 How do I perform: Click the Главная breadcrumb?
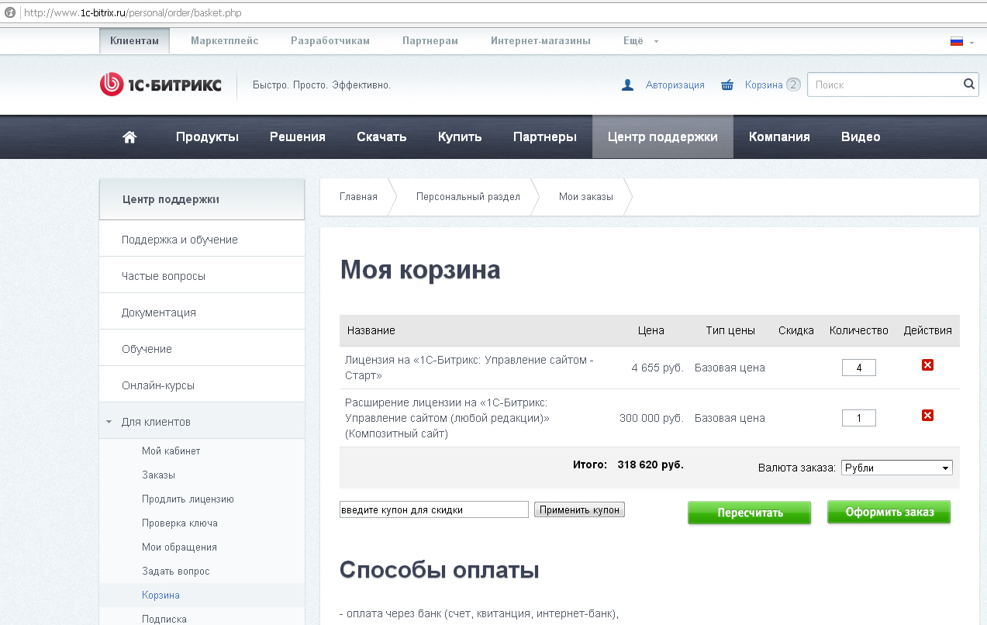[x=358, y=197]
